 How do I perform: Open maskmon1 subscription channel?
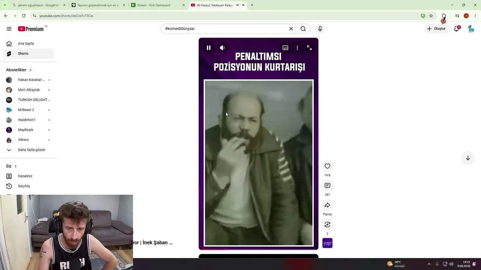click(x=29, y=120)
